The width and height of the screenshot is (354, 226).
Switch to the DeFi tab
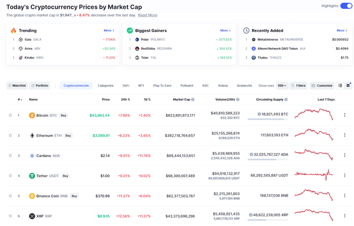tap(126, 85)
